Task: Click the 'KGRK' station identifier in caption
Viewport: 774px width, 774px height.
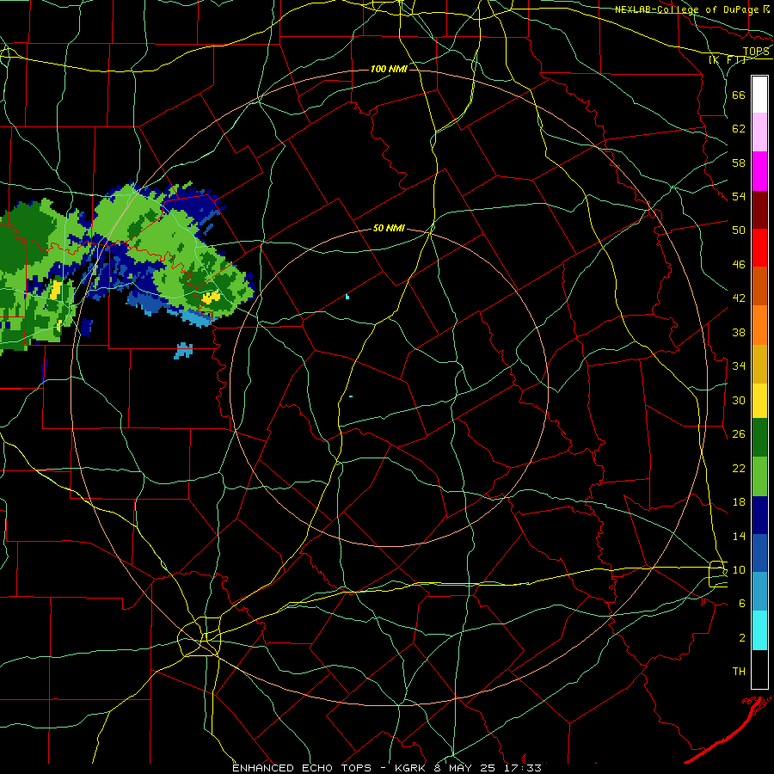Action: coord(412,768)
